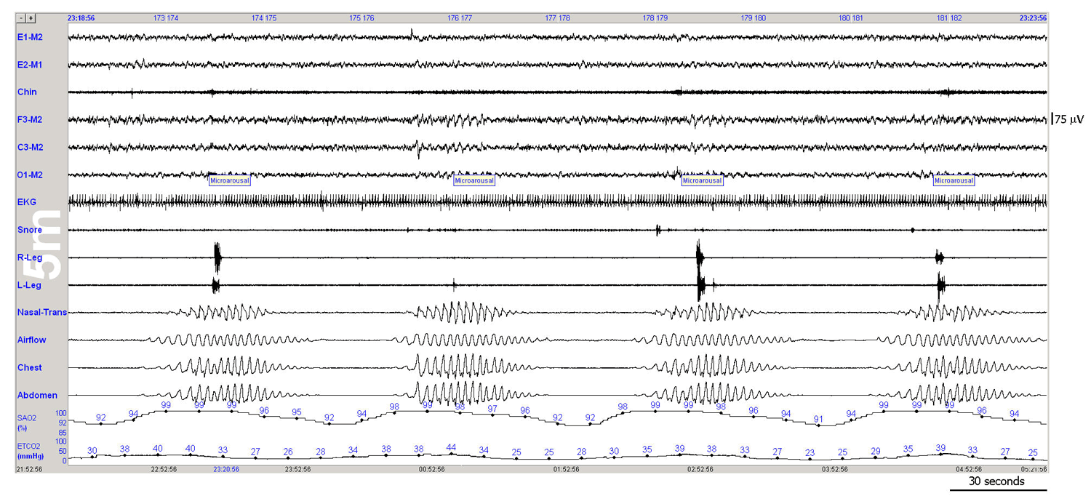The image size is (1091, 496).
Task: Select the last Microarousal annotation tag
Action: click(954, 180)
